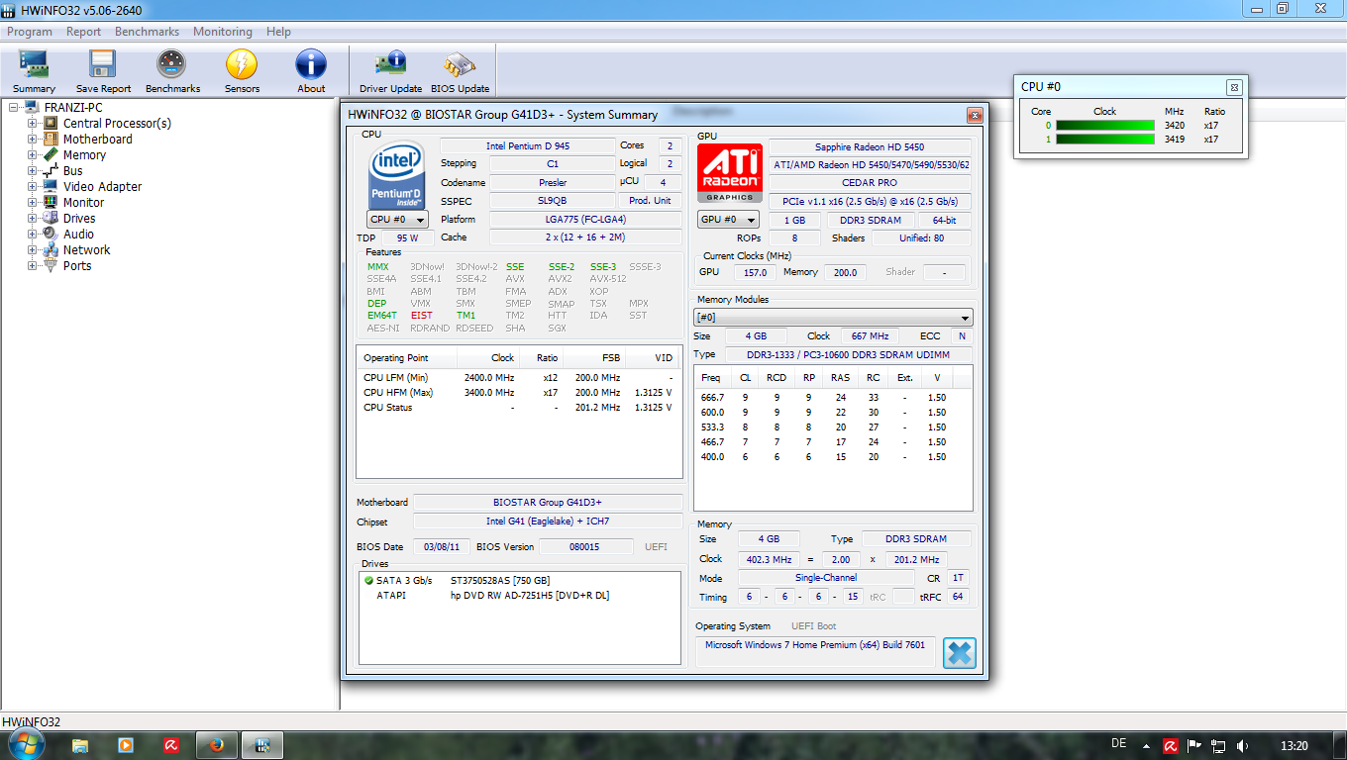Select the Monitor tree node
This screenshot has width=1347, height=760.
[x=83, y=203]
